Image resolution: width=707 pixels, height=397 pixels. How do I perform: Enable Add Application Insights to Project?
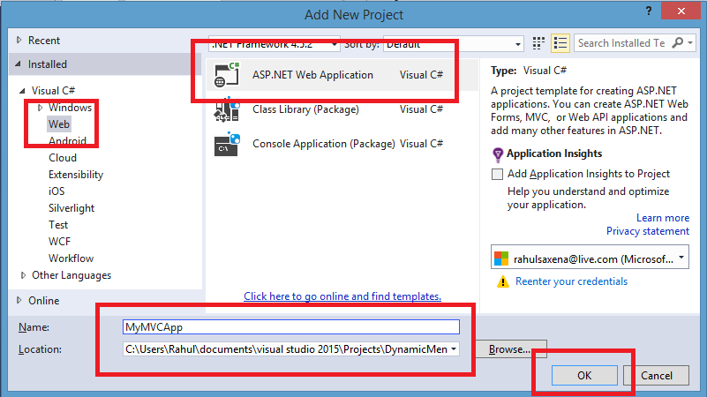[497, 174]
